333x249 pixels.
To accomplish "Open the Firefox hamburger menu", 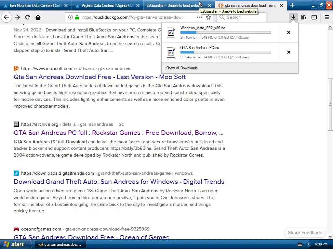I will 327,18.
